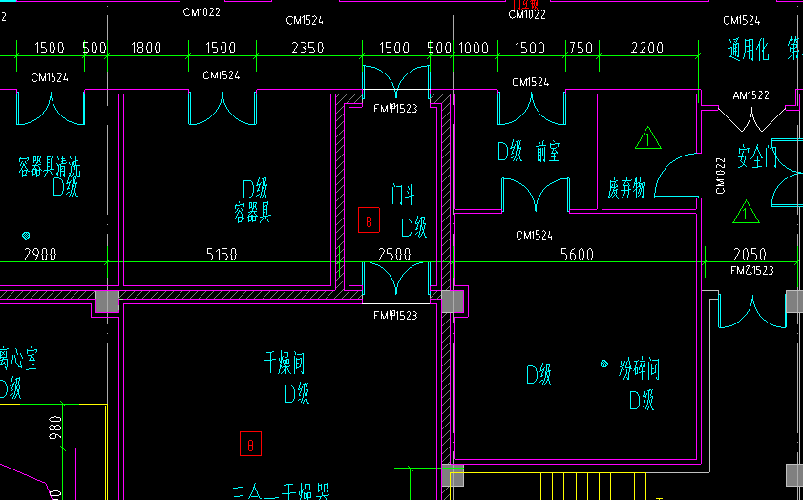Click the 干燥间 room label
Image resolution: width=803 pixels, height=500 pixels.
(x=285, y=364)
